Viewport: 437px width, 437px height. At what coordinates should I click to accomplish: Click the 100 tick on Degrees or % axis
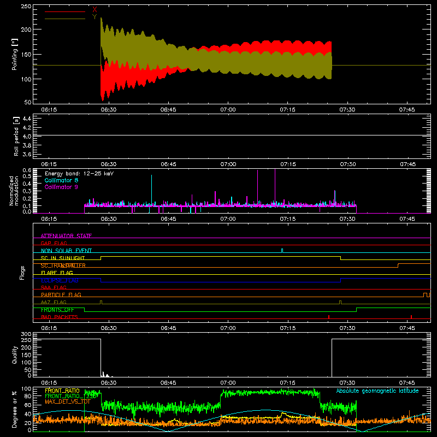coord(26,389)
